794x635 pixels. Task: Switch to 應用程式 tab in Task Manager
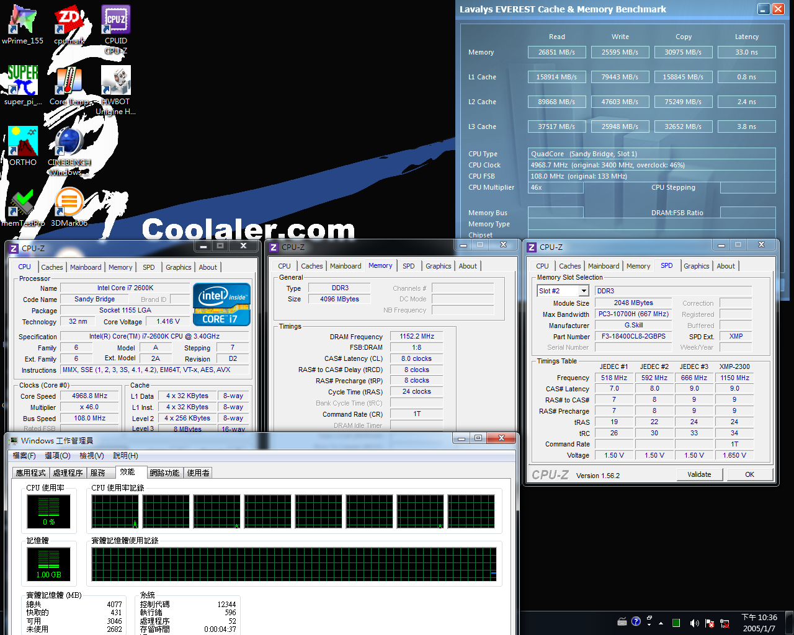pos(31,473)
